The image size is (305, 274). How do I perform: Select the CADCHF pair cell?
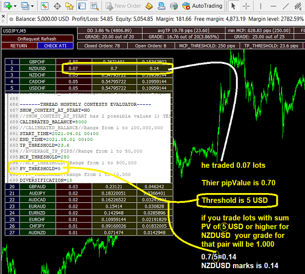[38, 81]
